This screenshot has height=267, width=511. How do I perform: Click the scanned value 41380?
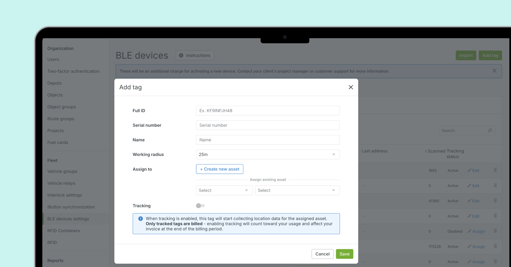tap(434, 201)
